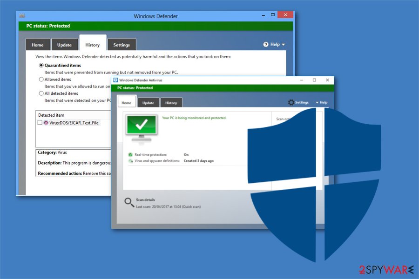Screen dimensions: 419x279
Task: Select Virus:DOS/EICAR_Test_File detected item row
Action: 73,123
